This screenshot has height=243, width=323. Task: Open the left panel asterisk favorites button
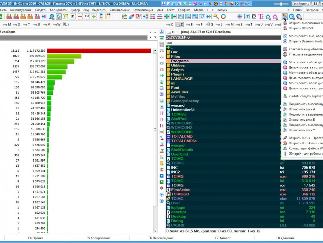pos(150,37)
